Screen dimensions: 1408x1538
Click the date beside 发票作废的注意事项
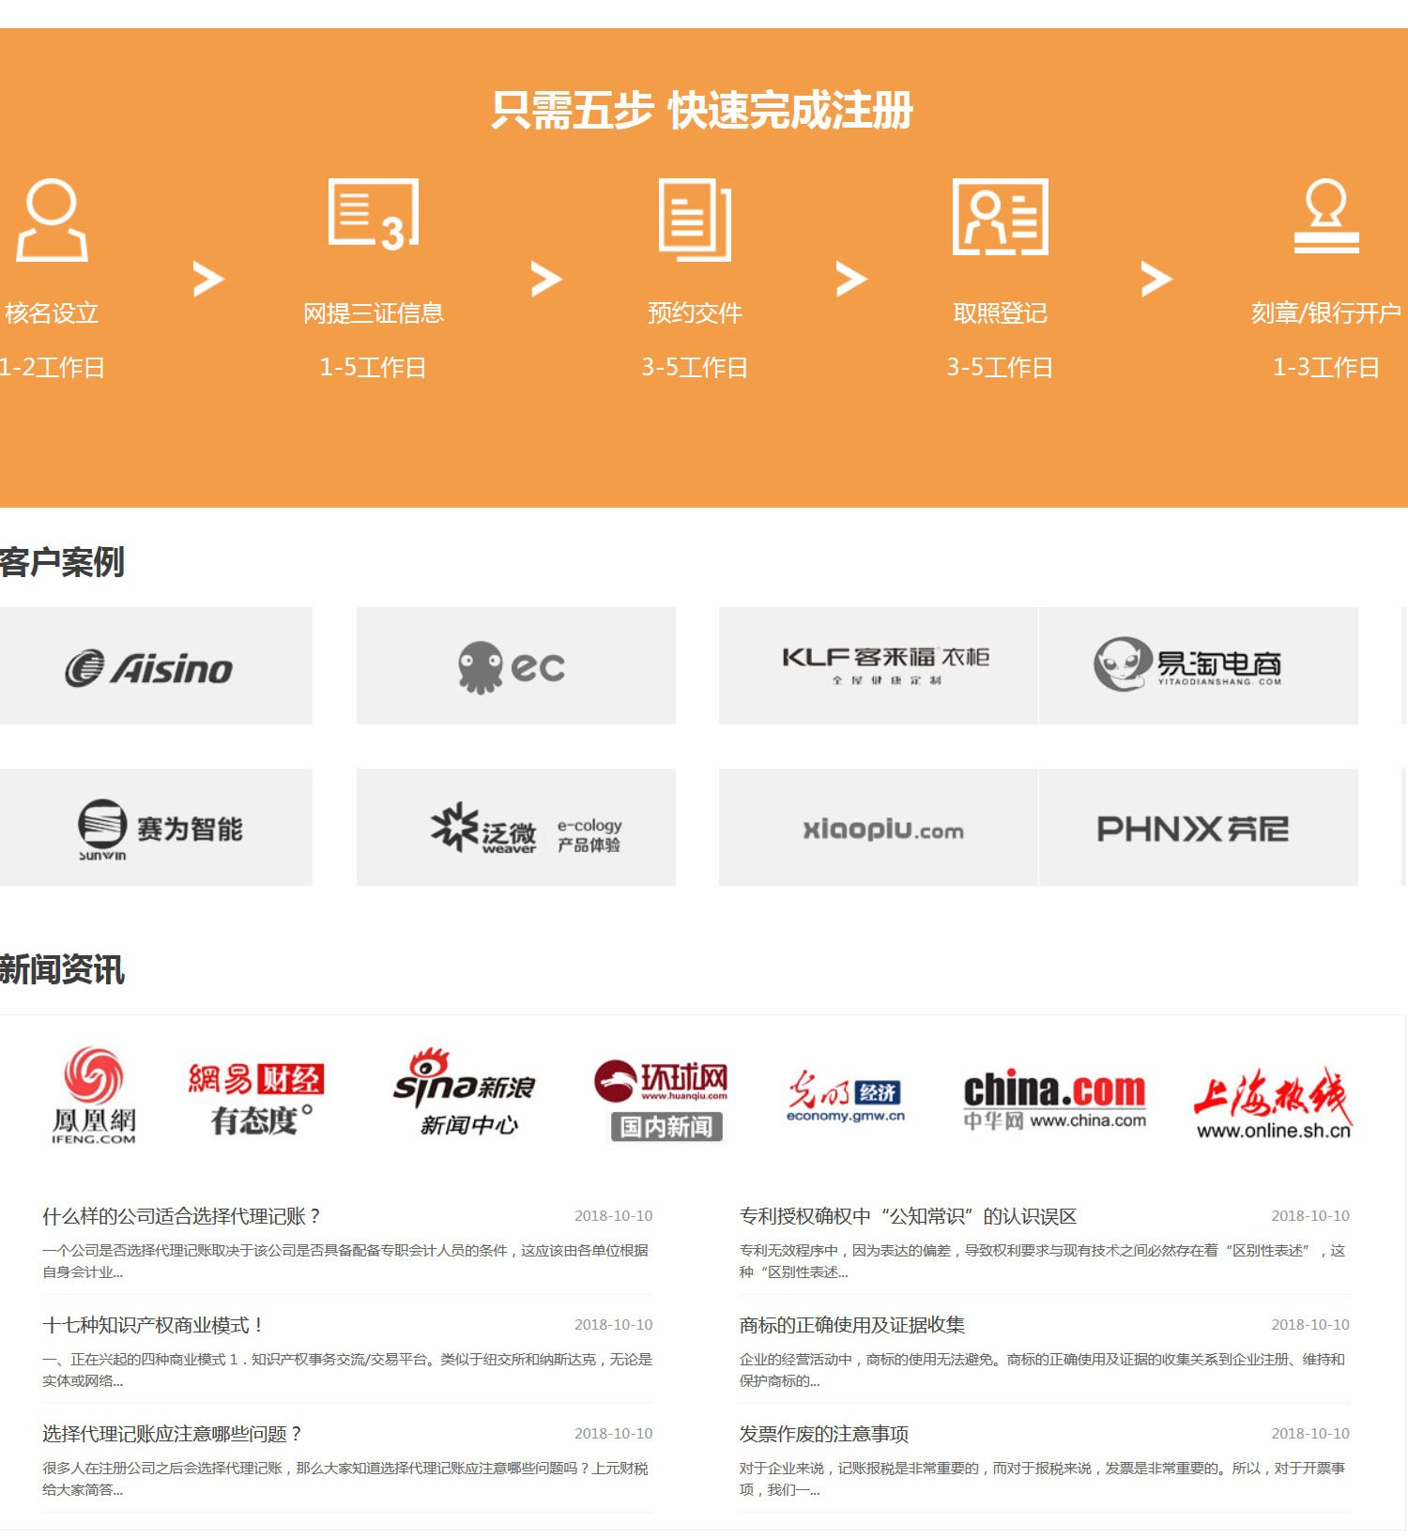[x=1310, y=1434]
